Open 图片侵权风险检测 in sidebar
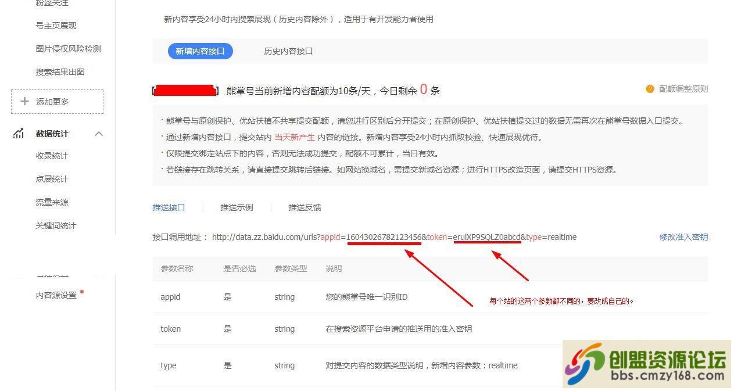The height and width of the screenshot is (391, 734). tap(68, 49)
